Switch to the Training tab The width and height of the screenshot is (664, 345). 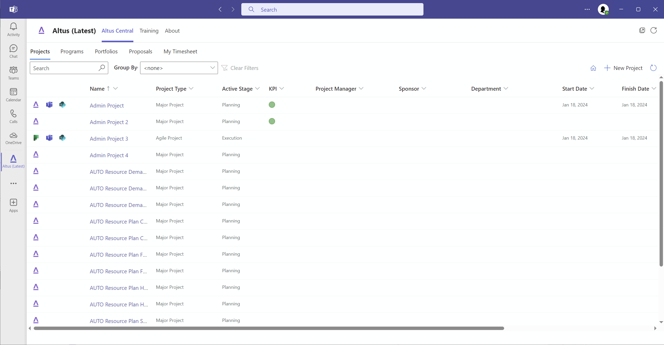click(x=149, y=31)
